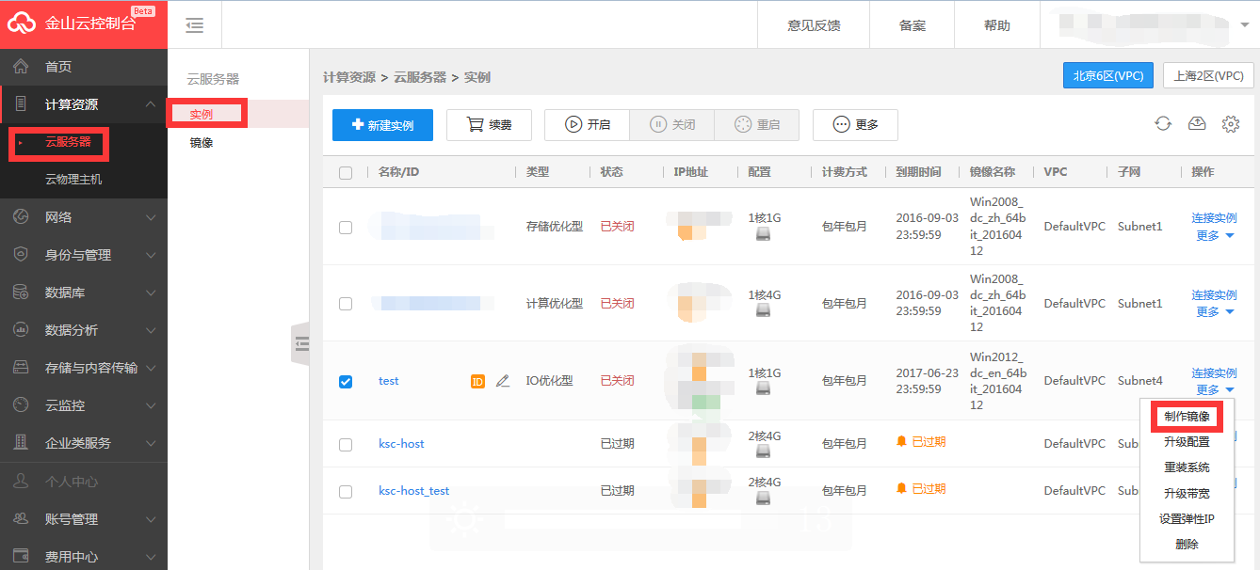Choose 重装系统 in the dropdown menu
The image size is (1260, 570).
coord(1187,467)
